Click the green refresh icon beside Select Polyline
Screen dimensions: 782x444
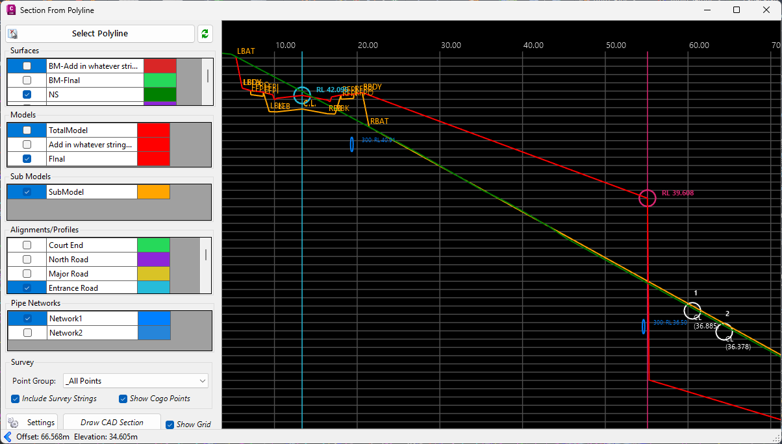tap(205, 34)
